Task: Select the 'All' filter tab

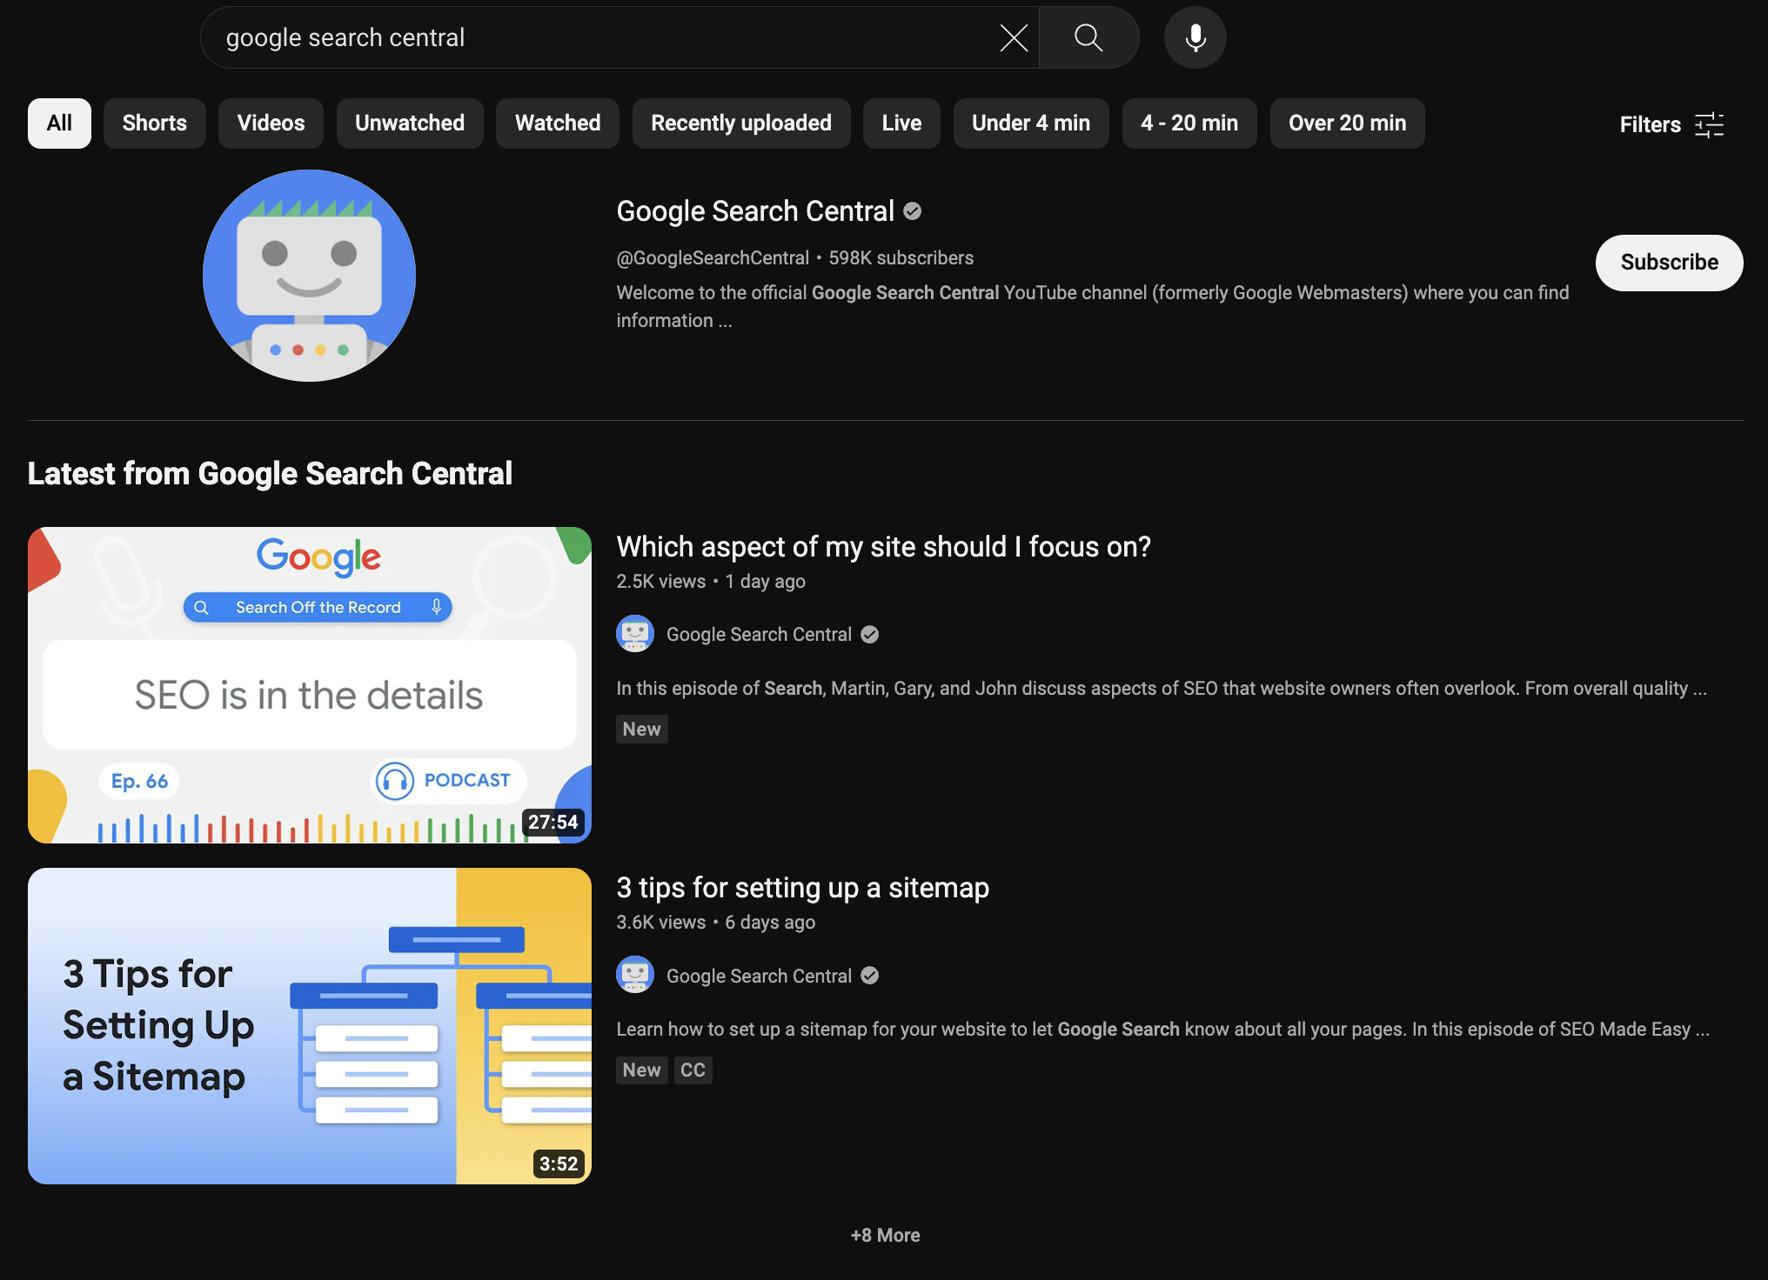Action: (59, 123)
